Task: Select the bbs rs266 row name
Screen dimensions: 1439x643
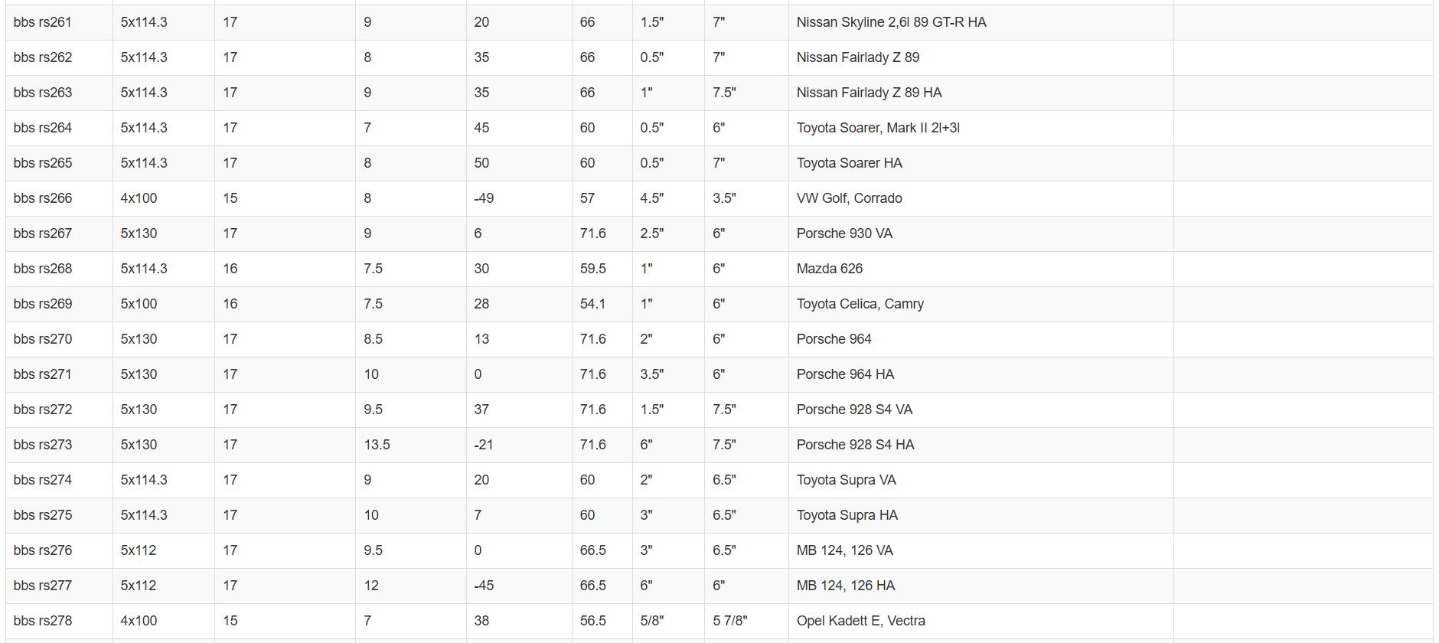Action: click(59, 198)
